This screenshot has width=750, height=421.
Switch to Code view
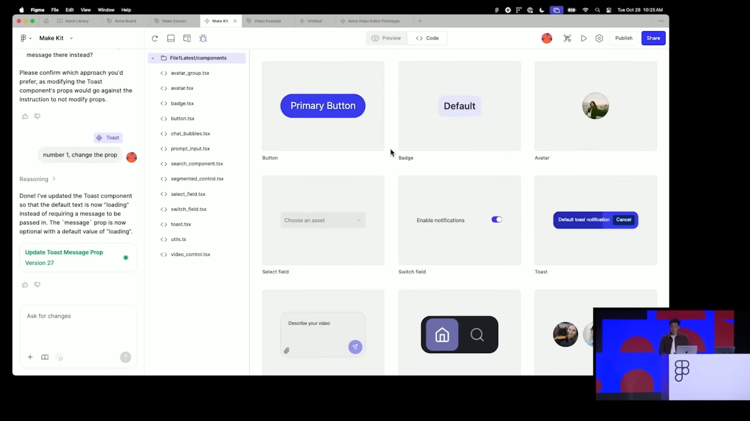point(427,38)
